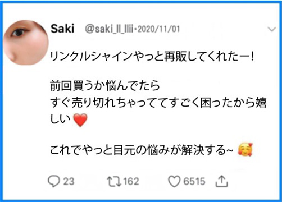Screen dimensions: 282x202
Task: Click the line これでやっと目元の悩みが解決する~
Action: click(142, 150)
